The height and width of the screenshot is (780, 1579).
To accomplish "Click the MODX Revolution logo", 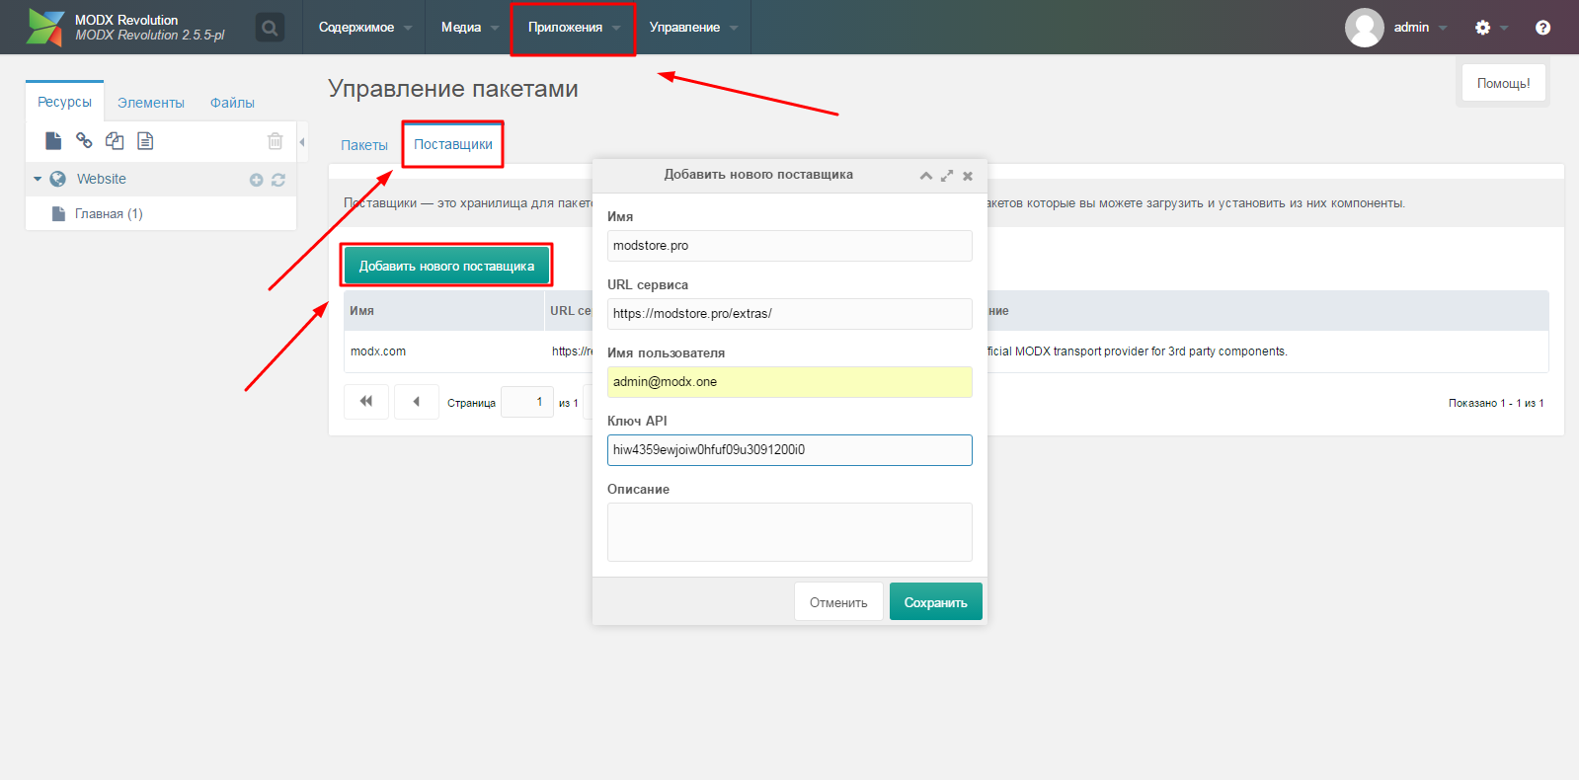I will pyautogui.click(x=45, y=27).
